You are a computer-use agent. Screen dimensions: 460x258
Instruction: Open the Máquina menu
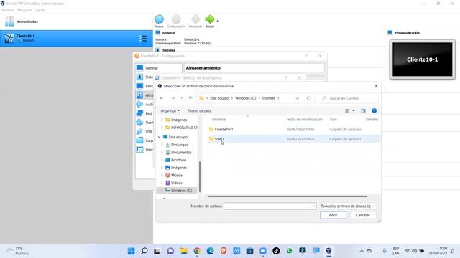[24, 10]
